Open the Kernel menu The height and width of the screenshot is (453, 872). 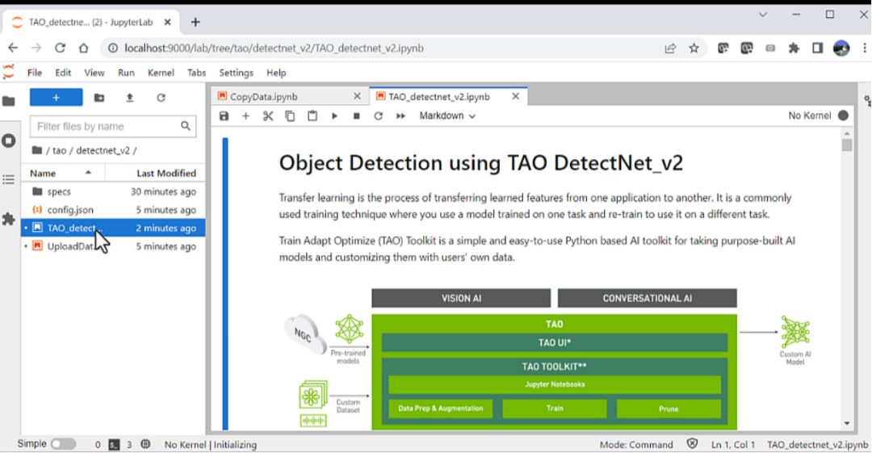(x=161, y=73)
